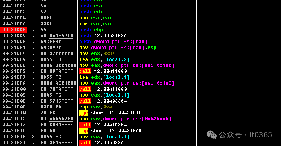Click call 12.00403364 at address 00421E08

click(x=103, y=101)
